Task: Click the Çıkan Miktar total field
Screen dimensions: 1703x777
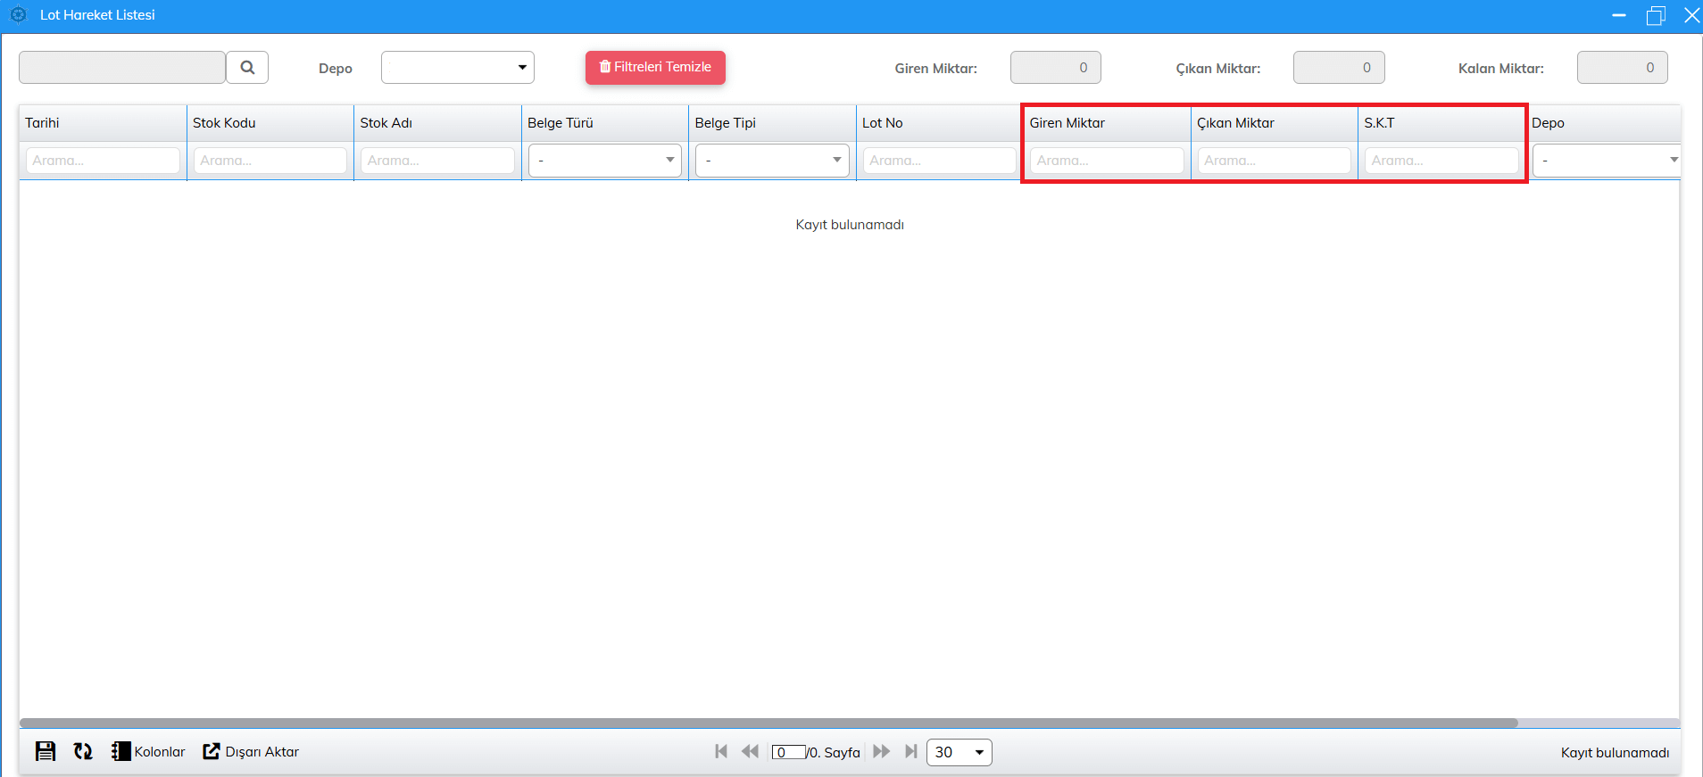Action: click(1339, 67)
